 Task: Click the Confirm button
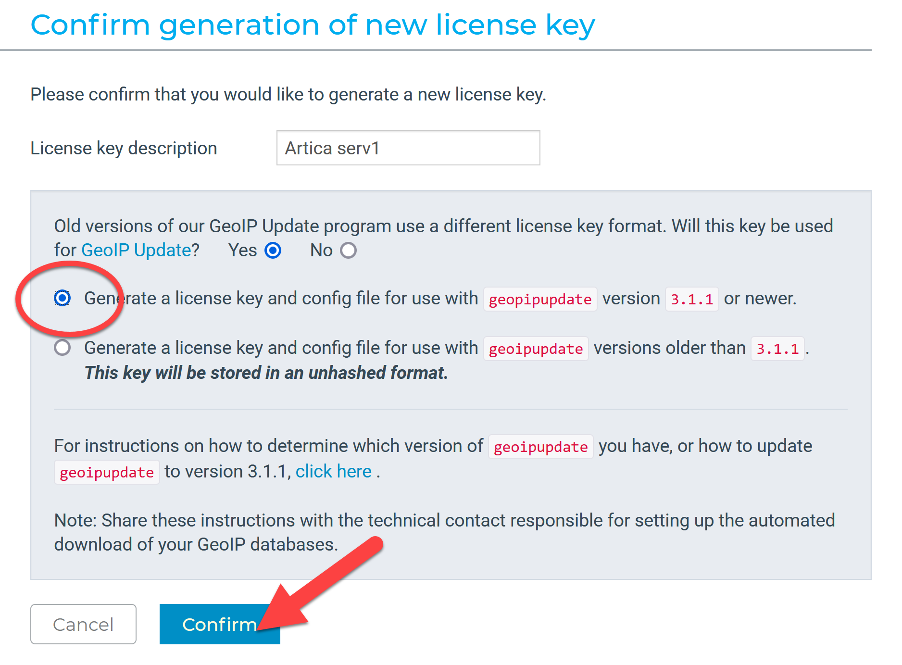coord(219,624)
